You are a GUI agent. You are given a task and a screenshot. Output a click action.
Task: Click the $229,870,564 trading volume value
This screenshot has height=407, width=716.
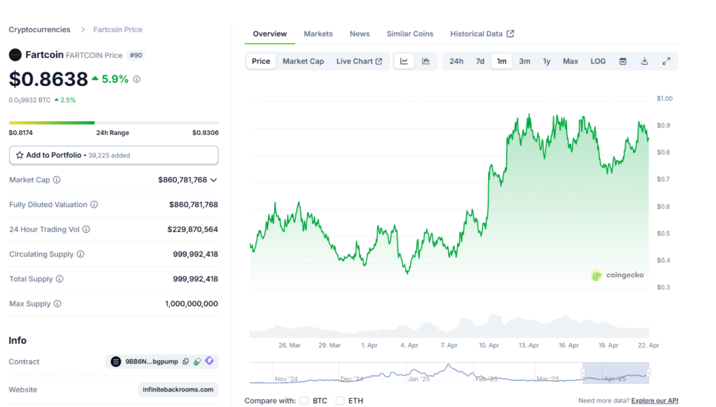click(x=193, y=229)
